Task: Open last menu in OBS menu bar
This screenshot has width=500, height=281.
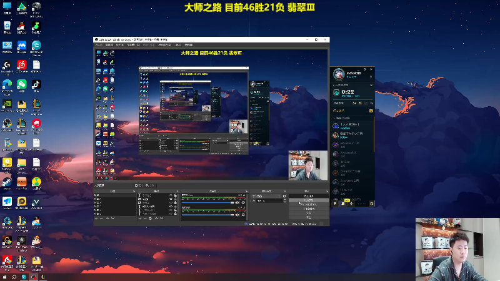Action: pos(189,45)
